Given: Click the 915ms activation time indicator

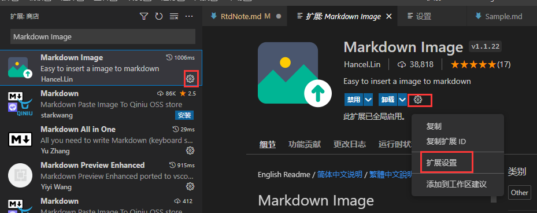Looking at the screenshot, I should coord(182,166).
